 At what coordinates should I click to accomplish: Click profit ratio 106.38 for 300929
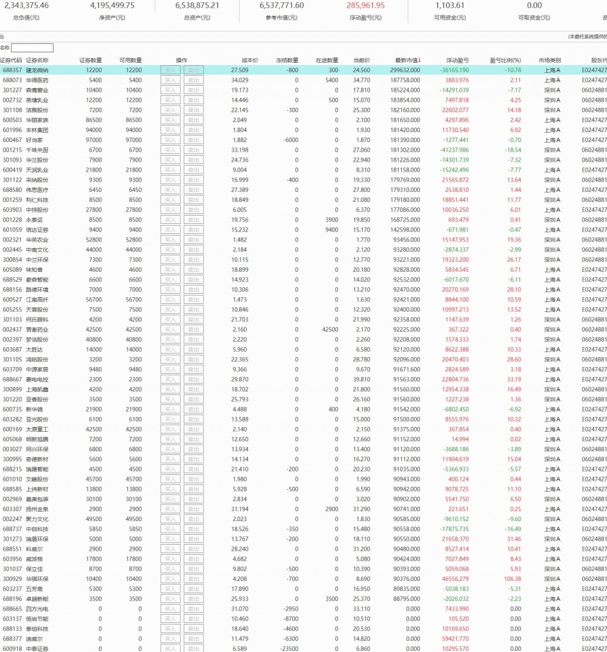pos(513,579)
